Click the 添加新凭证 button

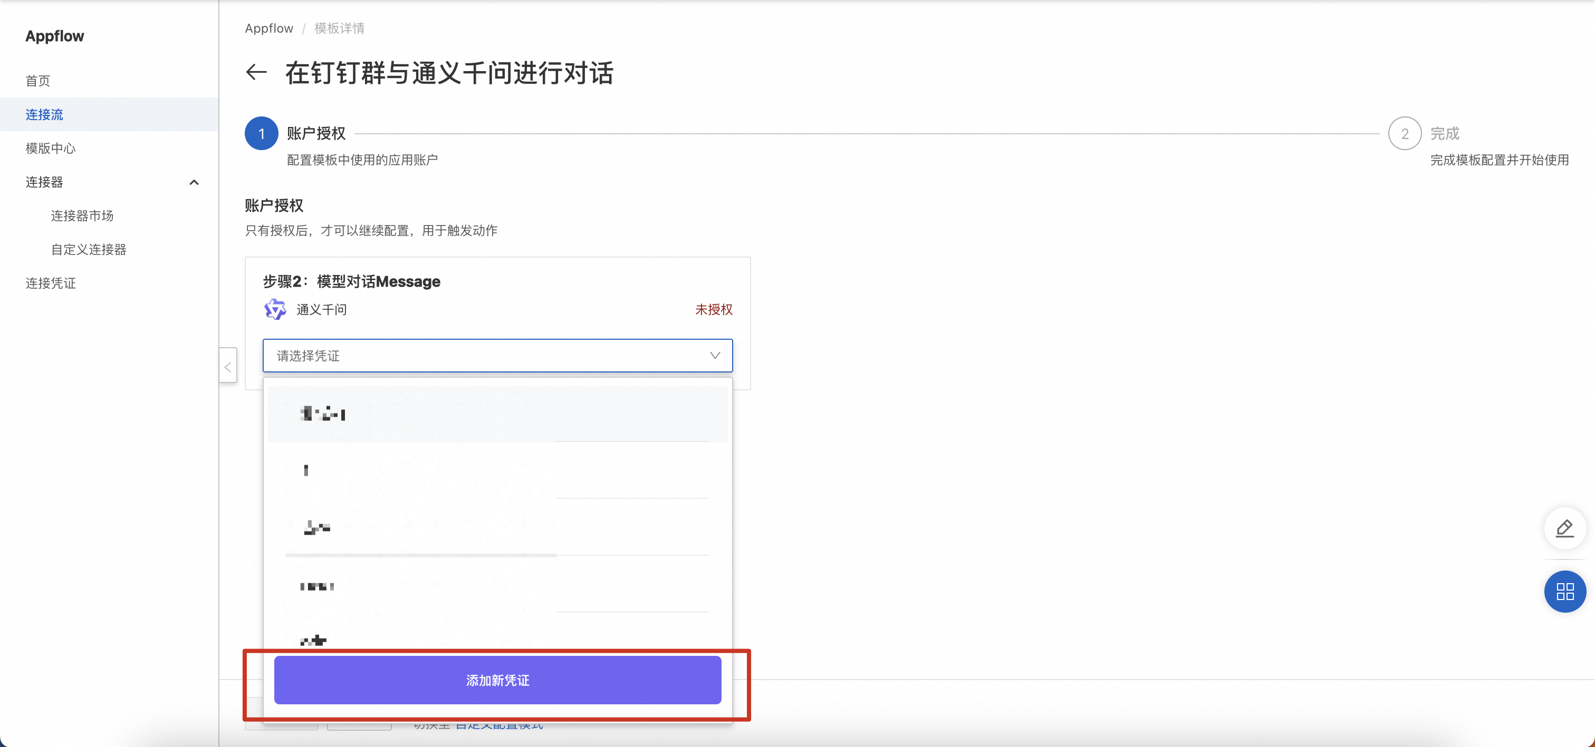(497, 680)
